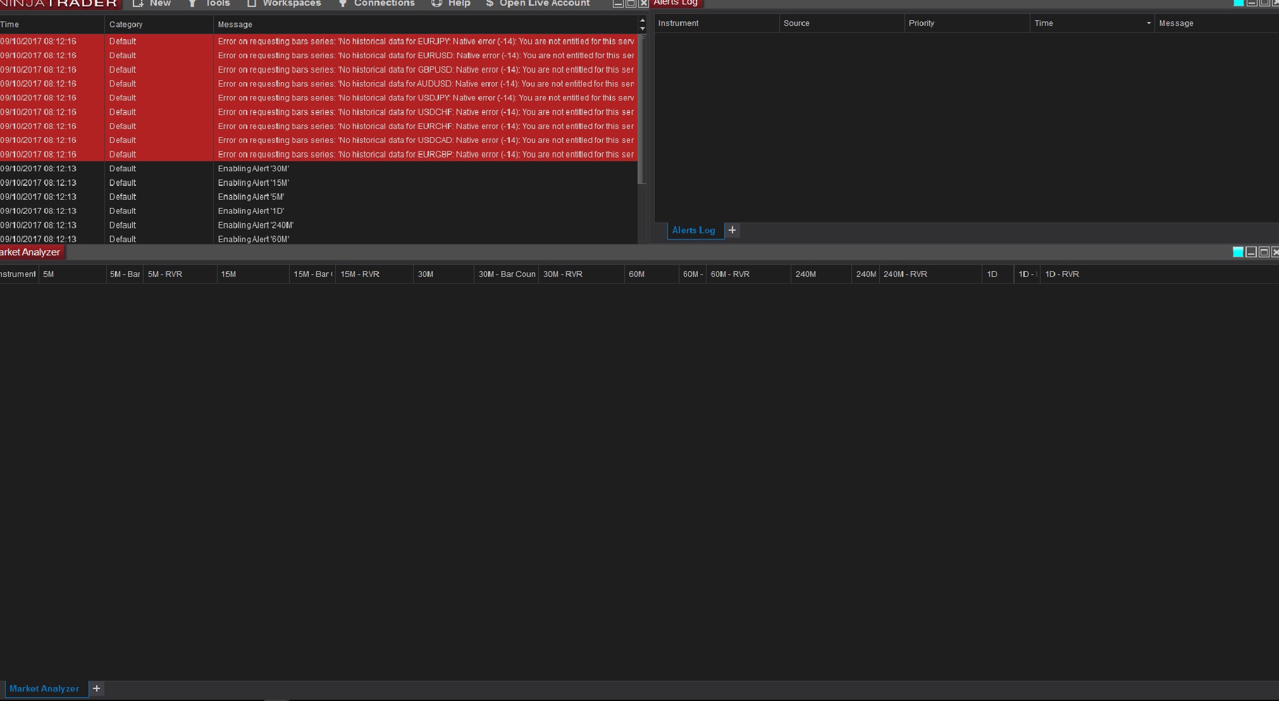Viewport: 1279px width, 701px height.
Task: Click cyan square in Market Analyzer title bar
Action: [1238, 252]
